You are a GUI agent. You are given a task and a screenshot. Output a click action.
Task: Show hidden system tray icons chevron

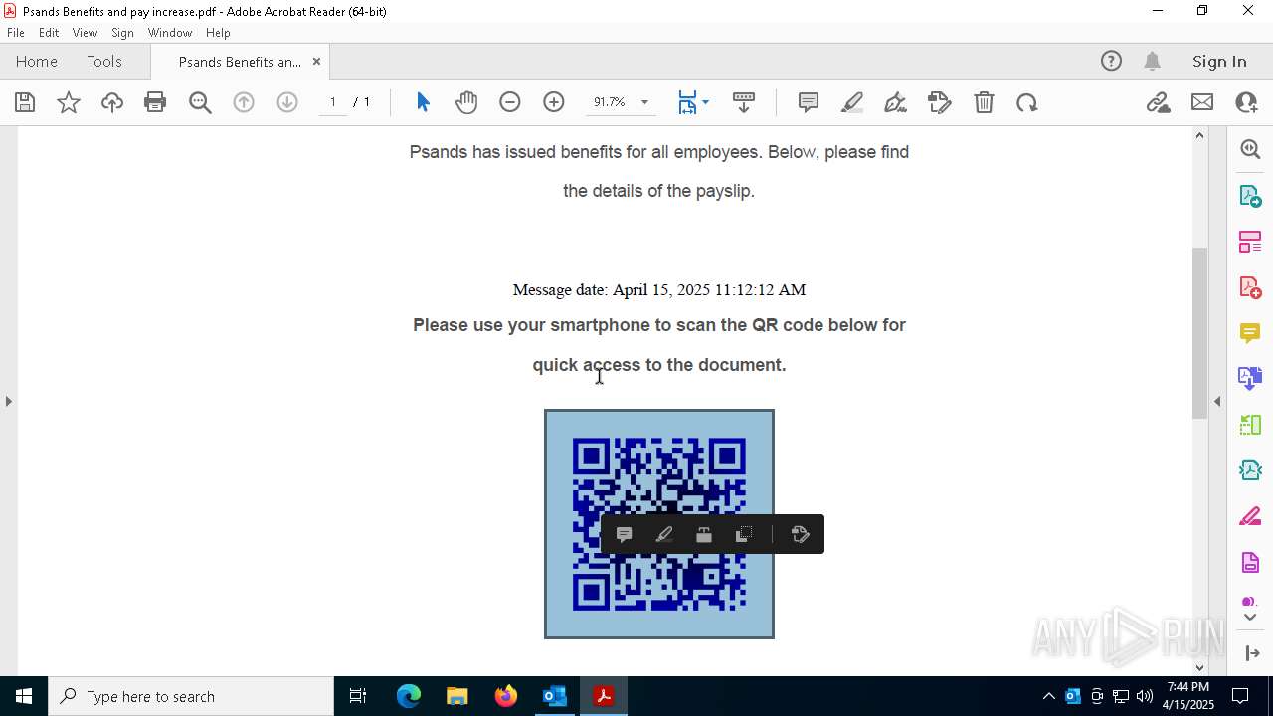[x=1048, y=696]
